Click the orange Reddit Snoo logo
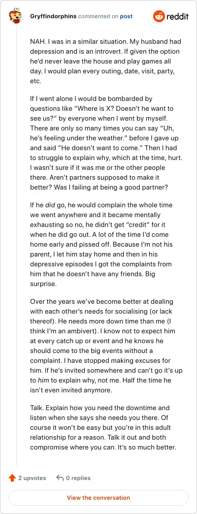Screen dimensions: 197x514 tap(159, 16)
